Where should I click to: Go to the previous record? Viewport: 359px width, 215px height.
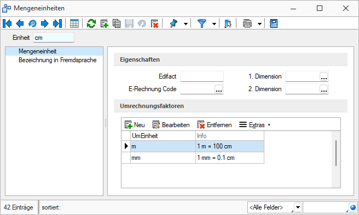pos(20,23)
